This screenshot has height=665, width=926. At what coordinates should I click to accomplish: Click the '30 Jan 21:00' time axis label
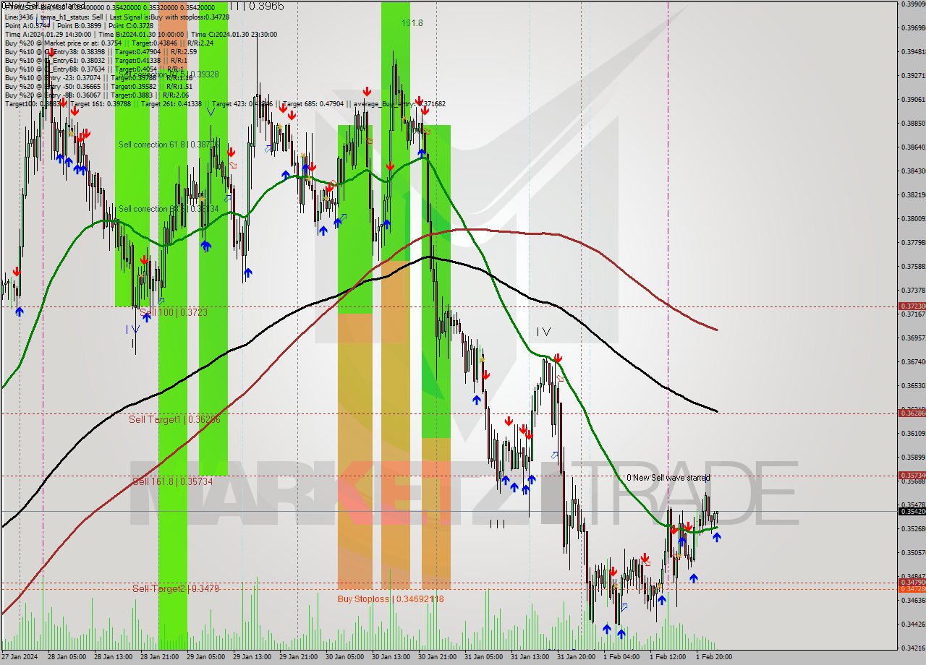tap(437, 658)
